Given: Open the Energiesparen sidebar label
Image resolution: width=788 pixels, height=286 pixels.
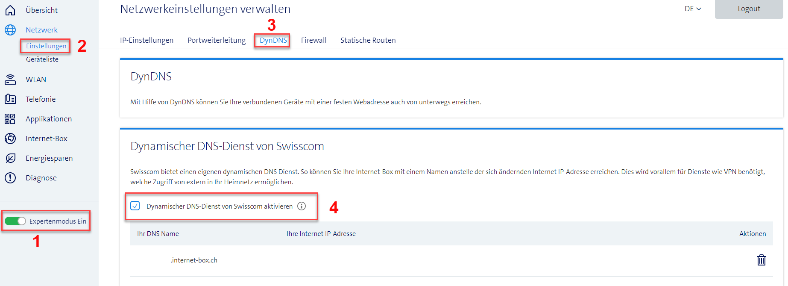Looking at the screenshot, I should pyautogui.click(x=49, y=158).
